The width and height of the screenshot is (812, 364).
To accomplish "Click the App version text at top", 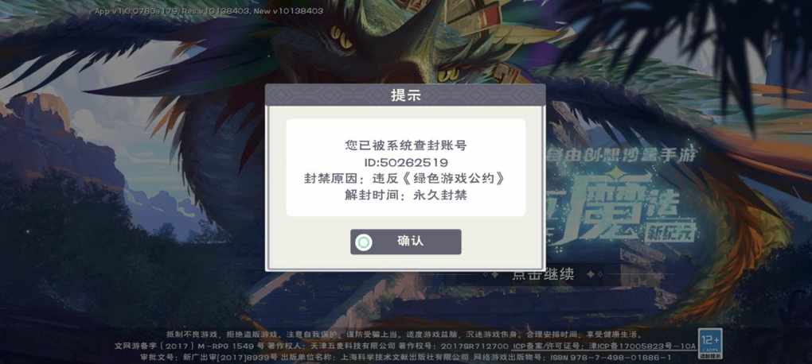I will pos(209,11).
